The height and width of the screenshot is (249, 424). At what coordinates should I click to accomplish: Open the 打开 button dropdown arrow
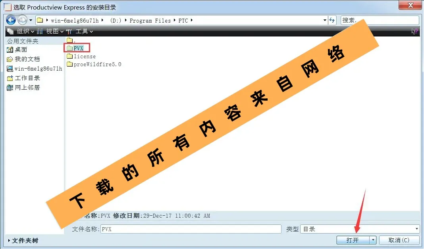(373, 240)
